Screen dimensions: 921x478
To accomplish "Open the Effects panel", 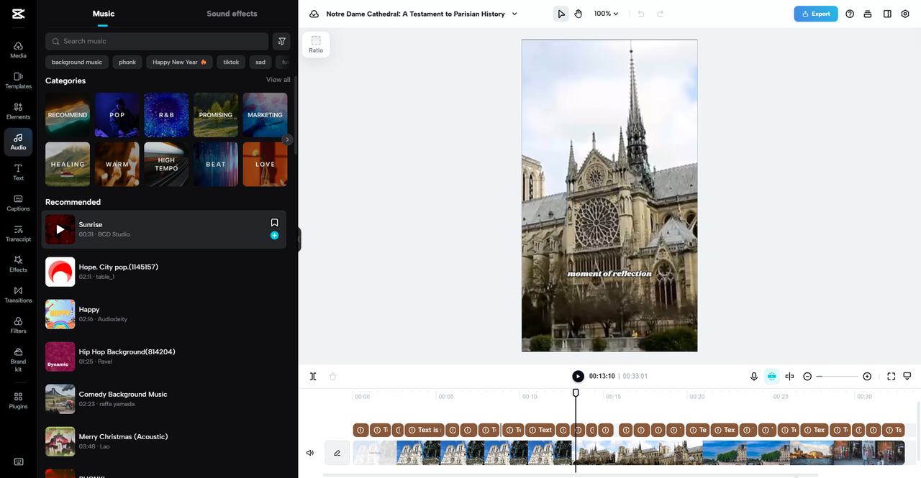I will pos(18,264).
